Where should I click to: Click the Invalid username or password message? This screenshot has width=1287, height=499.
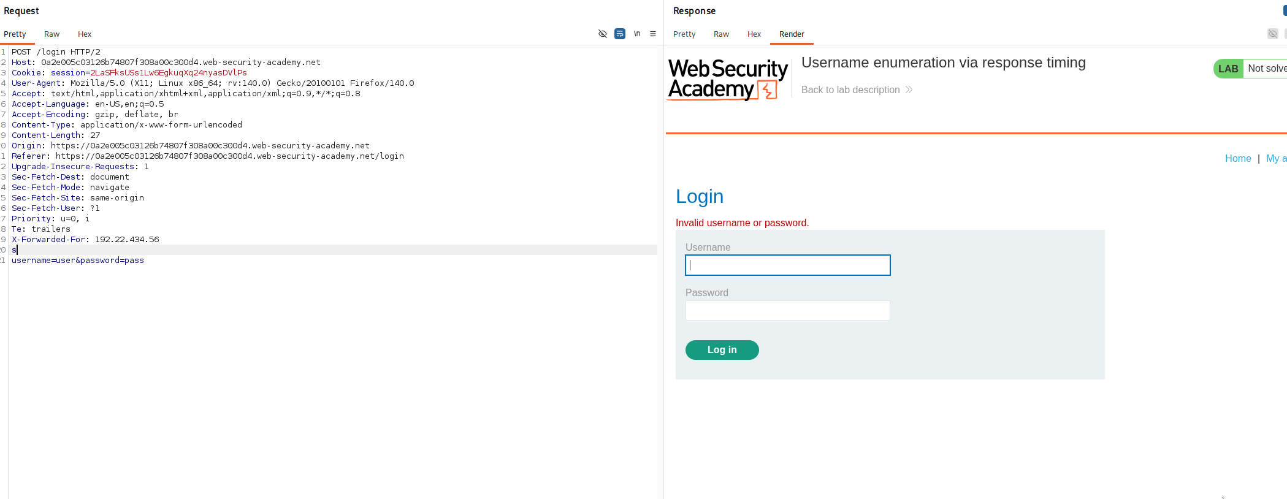[743, 223]
